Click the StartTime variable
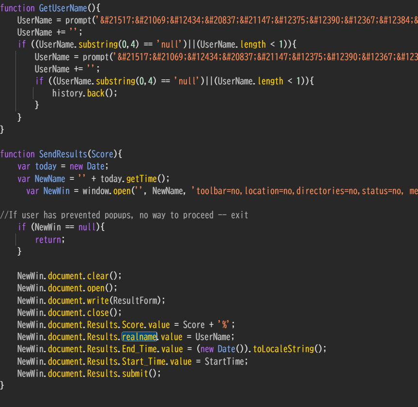 224,361
